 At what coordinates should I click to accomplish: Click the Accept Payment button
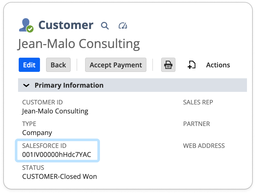pos(116,65)
